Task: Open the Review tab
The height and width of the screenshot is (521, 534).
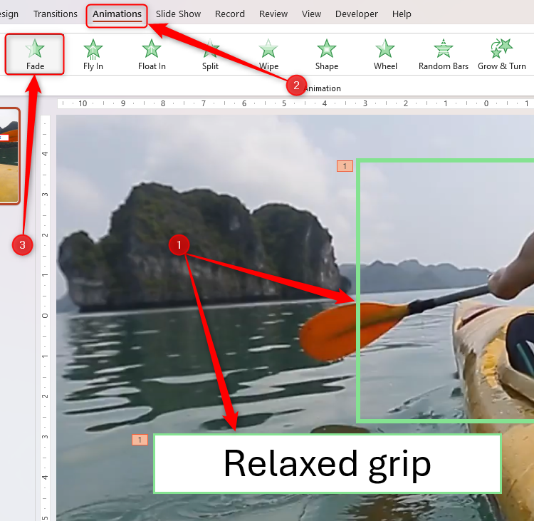Action: [273, 14]
